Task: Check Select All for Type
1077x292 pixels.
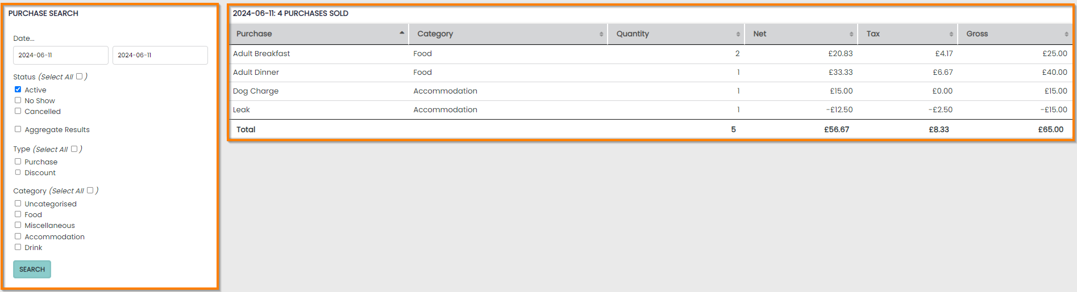Action: tap(74, 149)
